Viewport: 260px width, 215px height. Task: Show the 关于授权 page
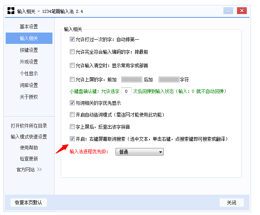(x=29, y=97)
